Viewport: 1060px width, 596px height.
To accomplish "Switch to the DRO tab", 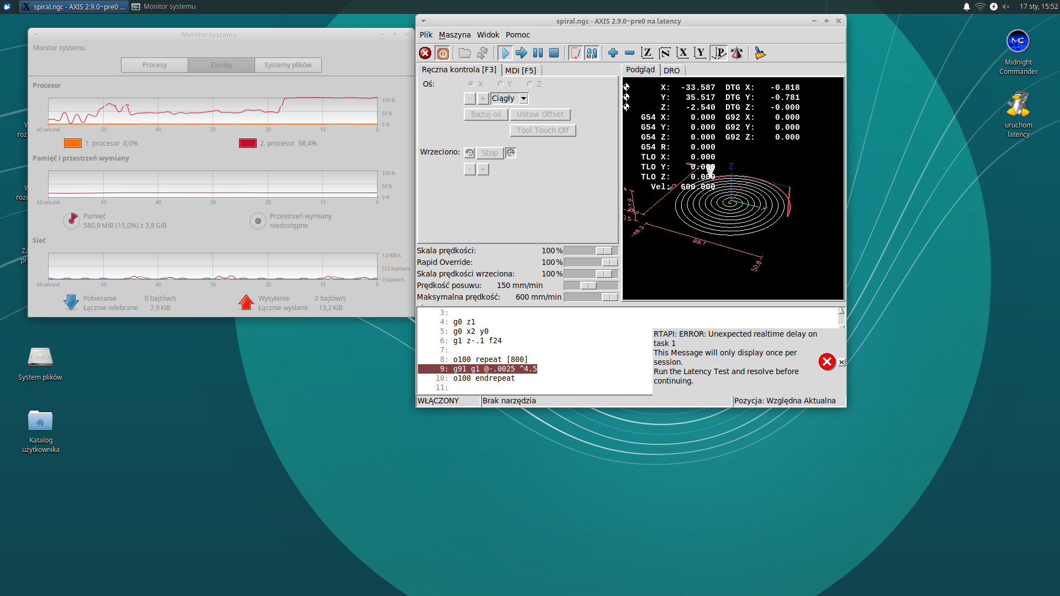I will [x=672, y=71].
